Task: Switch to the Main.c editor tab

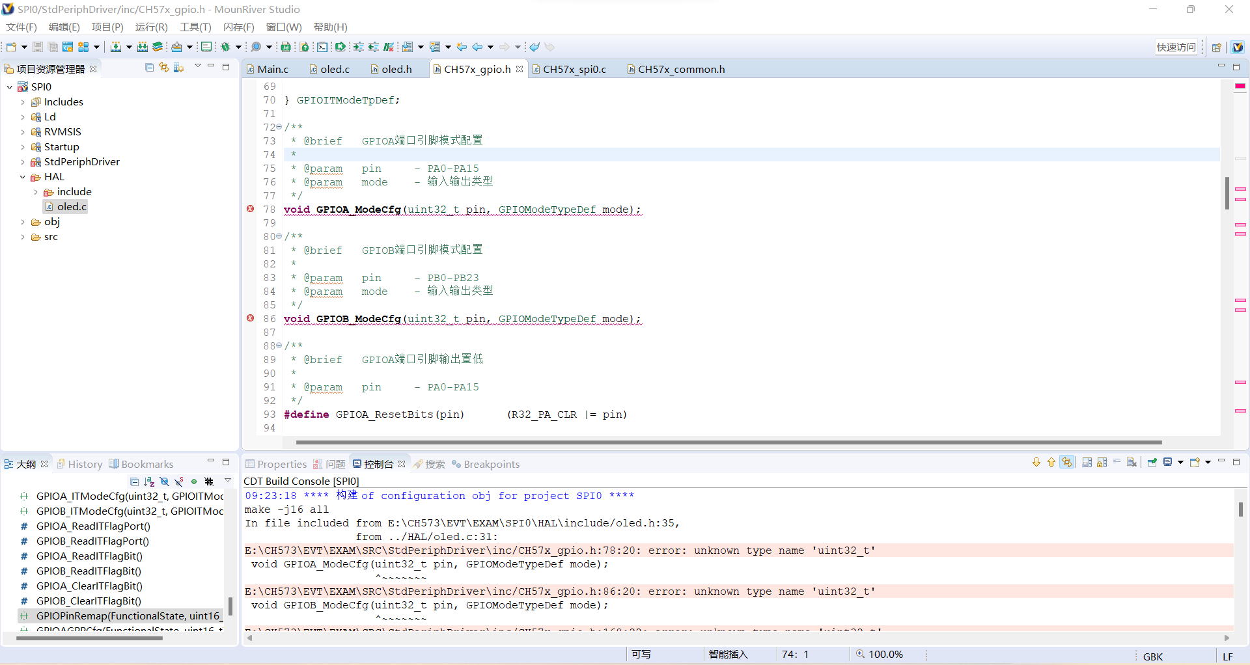Action: coord(267,69)
